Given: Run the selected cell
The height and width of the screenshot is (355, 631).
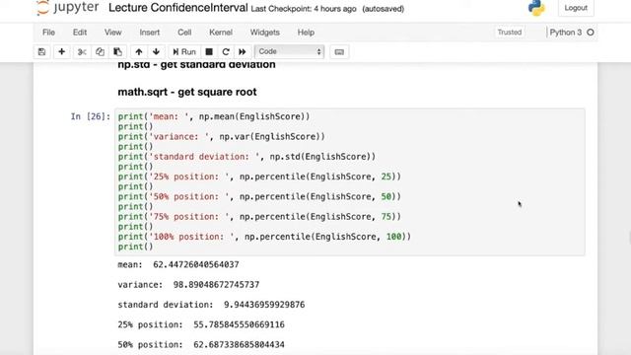Looking at the screenshot, I should 184,52.
